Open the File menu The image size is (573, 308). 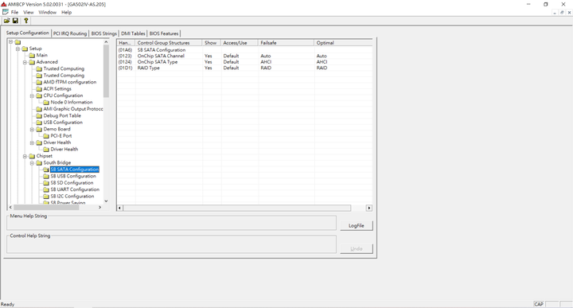click(14, 13)
